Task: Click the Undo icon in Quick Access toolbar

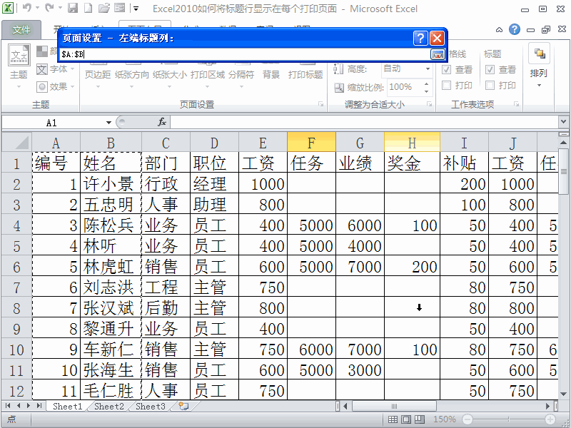Action: pyautogui.click(x=27, y=8)
